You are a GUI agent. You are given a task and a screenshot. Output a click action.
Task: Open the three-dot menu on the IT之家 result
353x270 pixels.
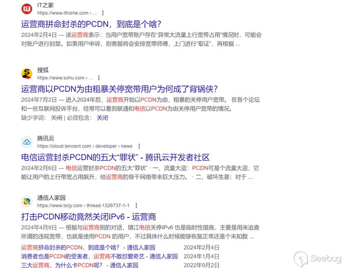pyautogui.click(x=102, y=13)
